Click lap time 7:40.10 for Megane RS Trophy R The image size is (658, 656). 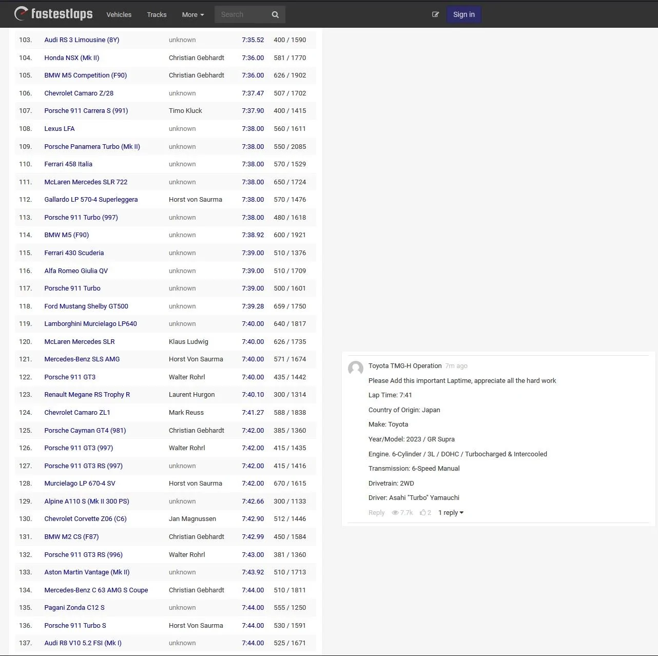[253, 395]
